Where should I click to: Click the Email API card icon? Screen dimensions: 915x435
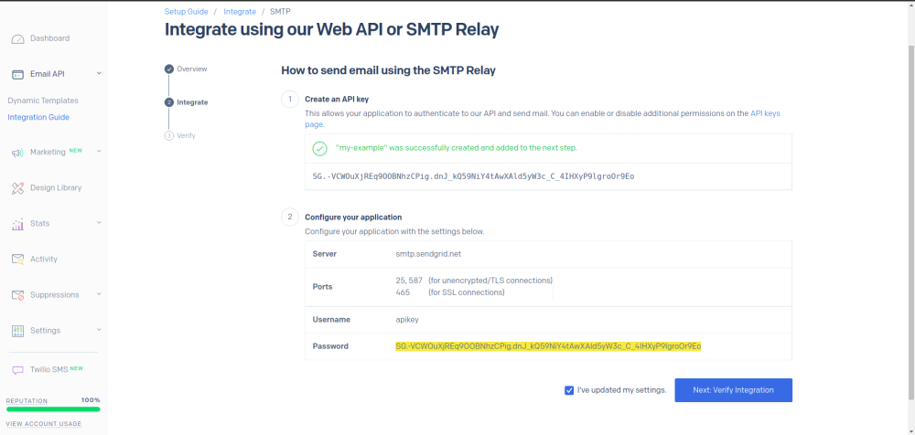[x=18, y=74]
